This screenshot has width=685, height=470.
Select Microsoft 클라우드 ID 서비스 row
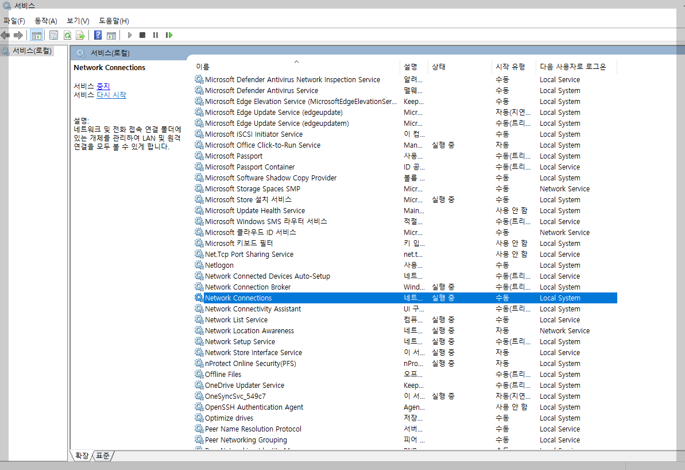[x=405, y=232]
